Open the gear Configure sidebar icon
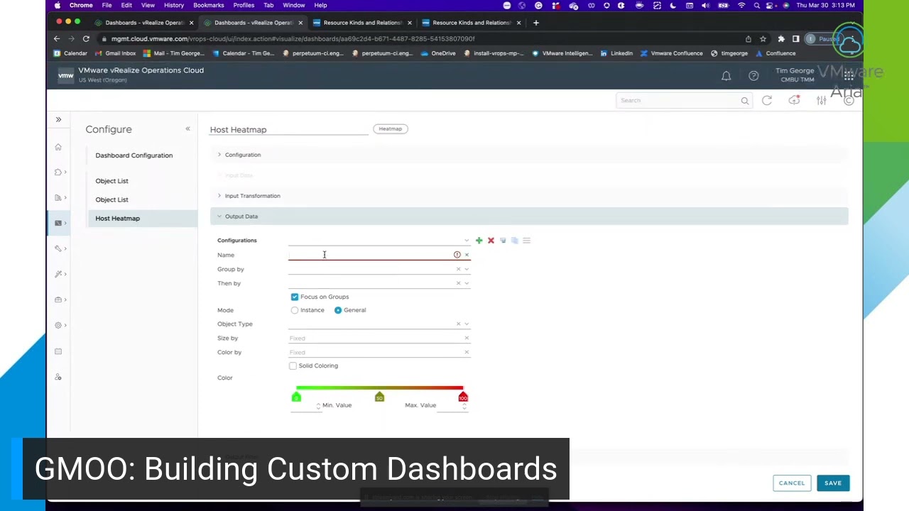The image size is (909, 511). [58, 325]
